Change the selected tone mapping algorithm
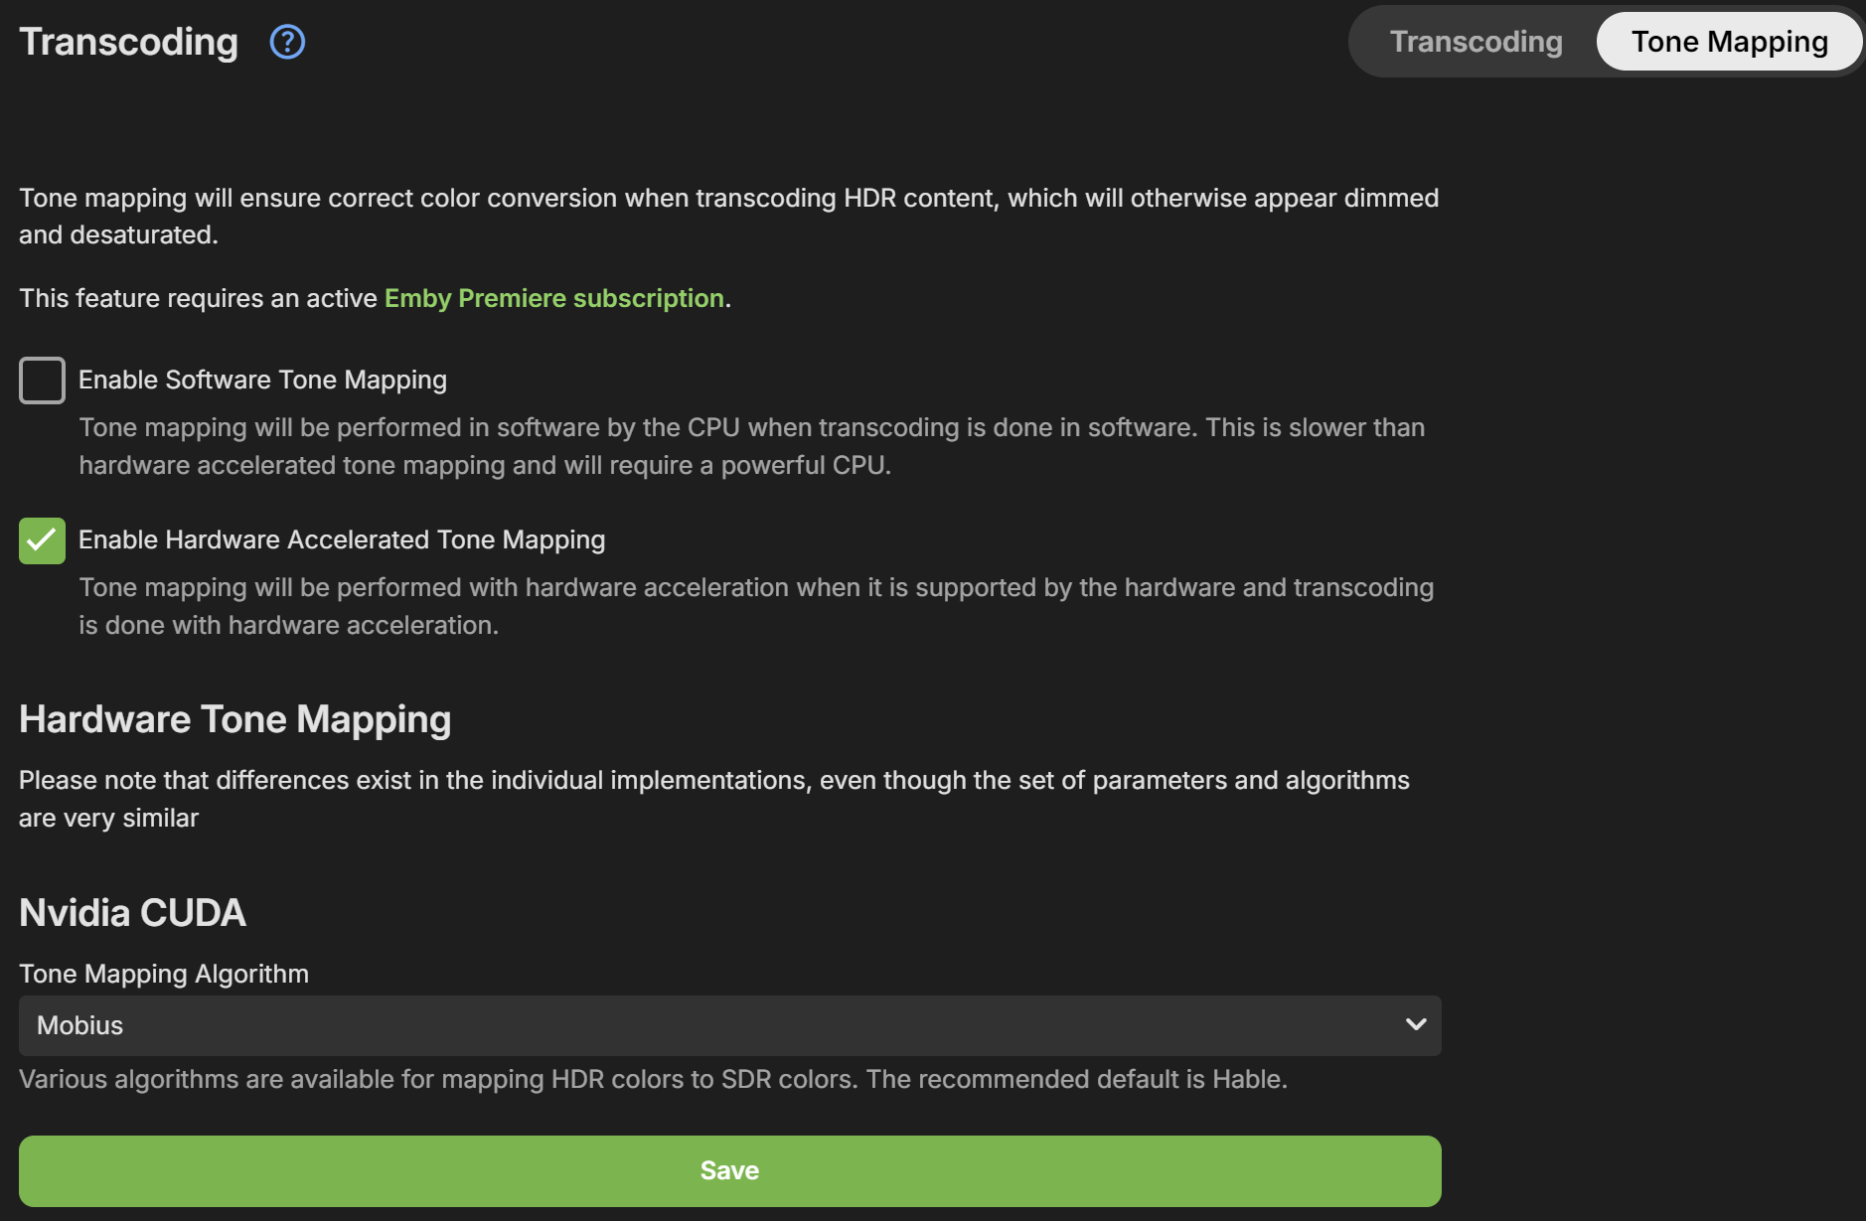 point(730,1024)
